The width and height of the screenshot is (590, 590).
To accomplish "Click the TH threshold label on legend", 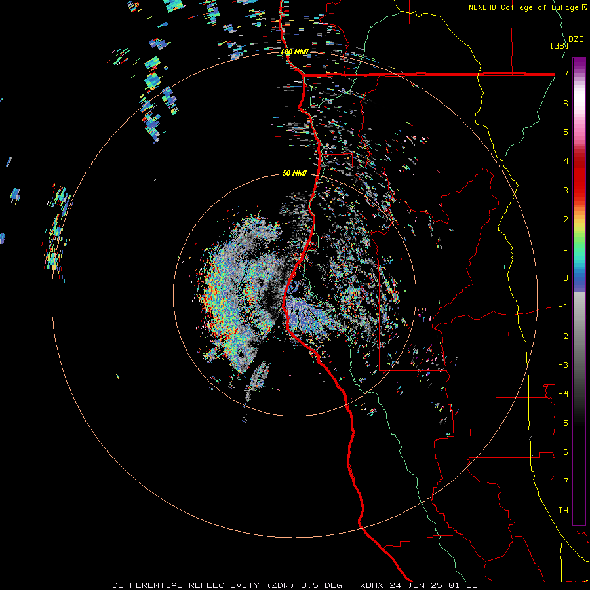I will (563, 511).
